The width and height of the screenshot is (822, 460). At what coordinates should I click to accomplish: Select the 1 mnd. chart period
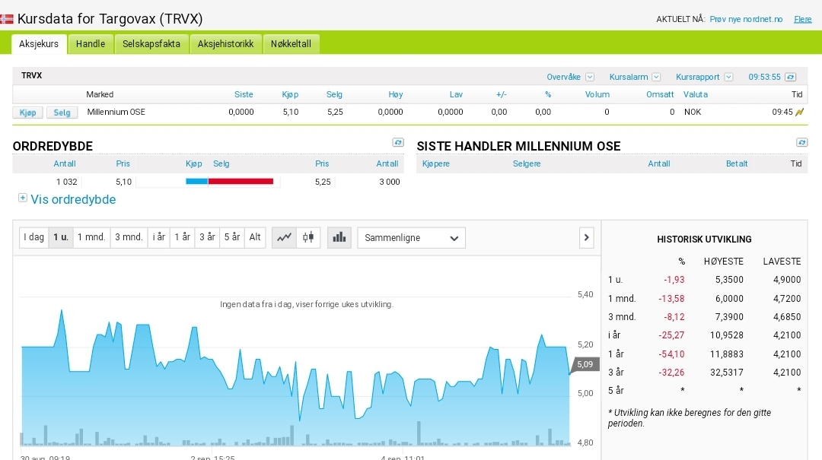click(92, 237)
